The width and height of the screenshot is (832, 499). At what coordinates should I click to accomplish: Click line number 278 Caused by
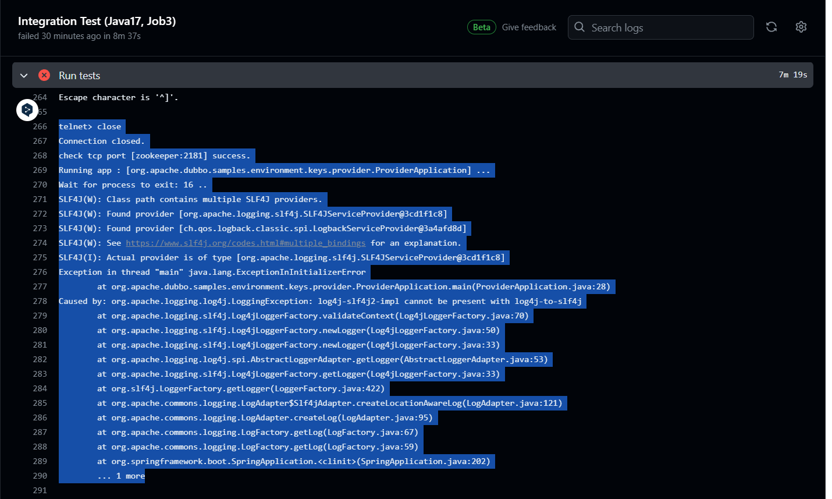pos(40,301)
